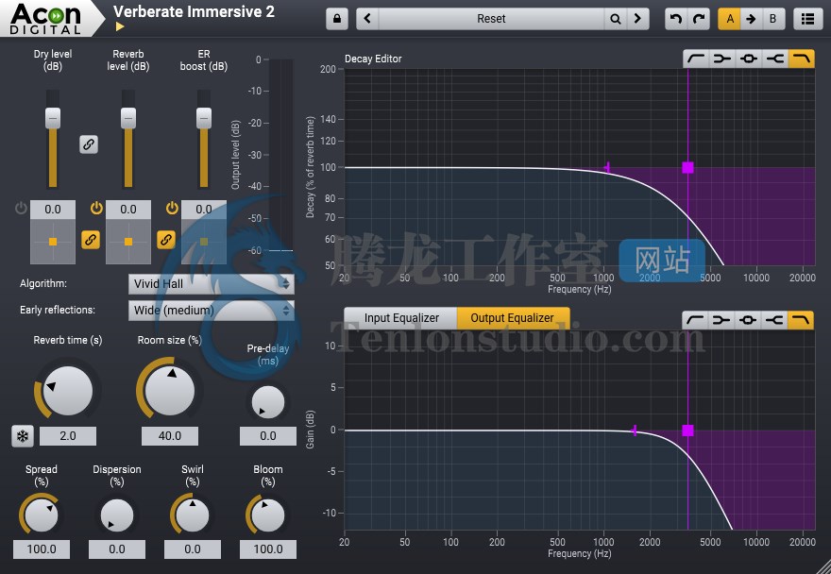Image resolution: width=831 pixels, height=574 pixels.
Task: Select low shelf band in the equalizer
Action: pos(721,320)
